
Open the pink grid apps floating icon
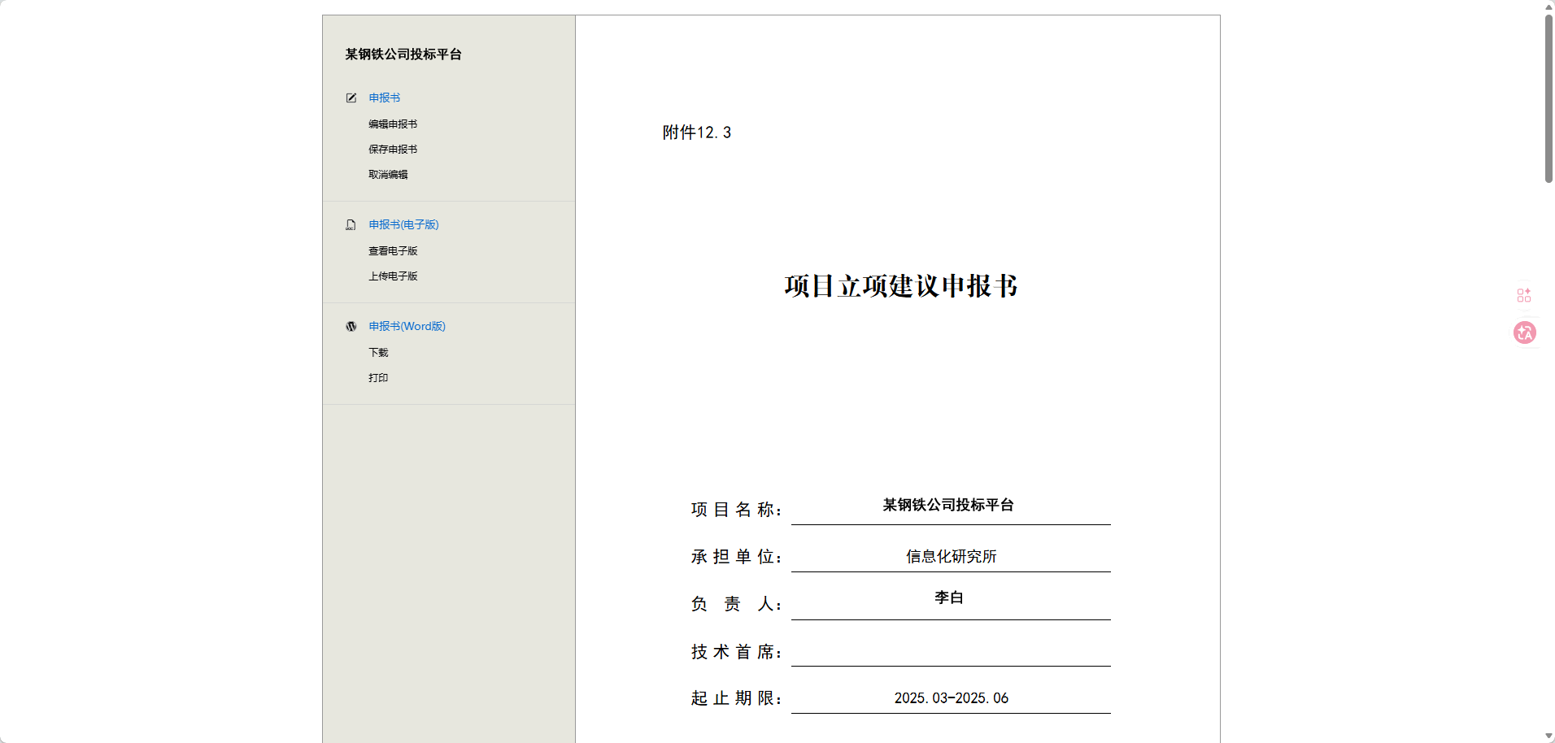tap(1524, 295)
